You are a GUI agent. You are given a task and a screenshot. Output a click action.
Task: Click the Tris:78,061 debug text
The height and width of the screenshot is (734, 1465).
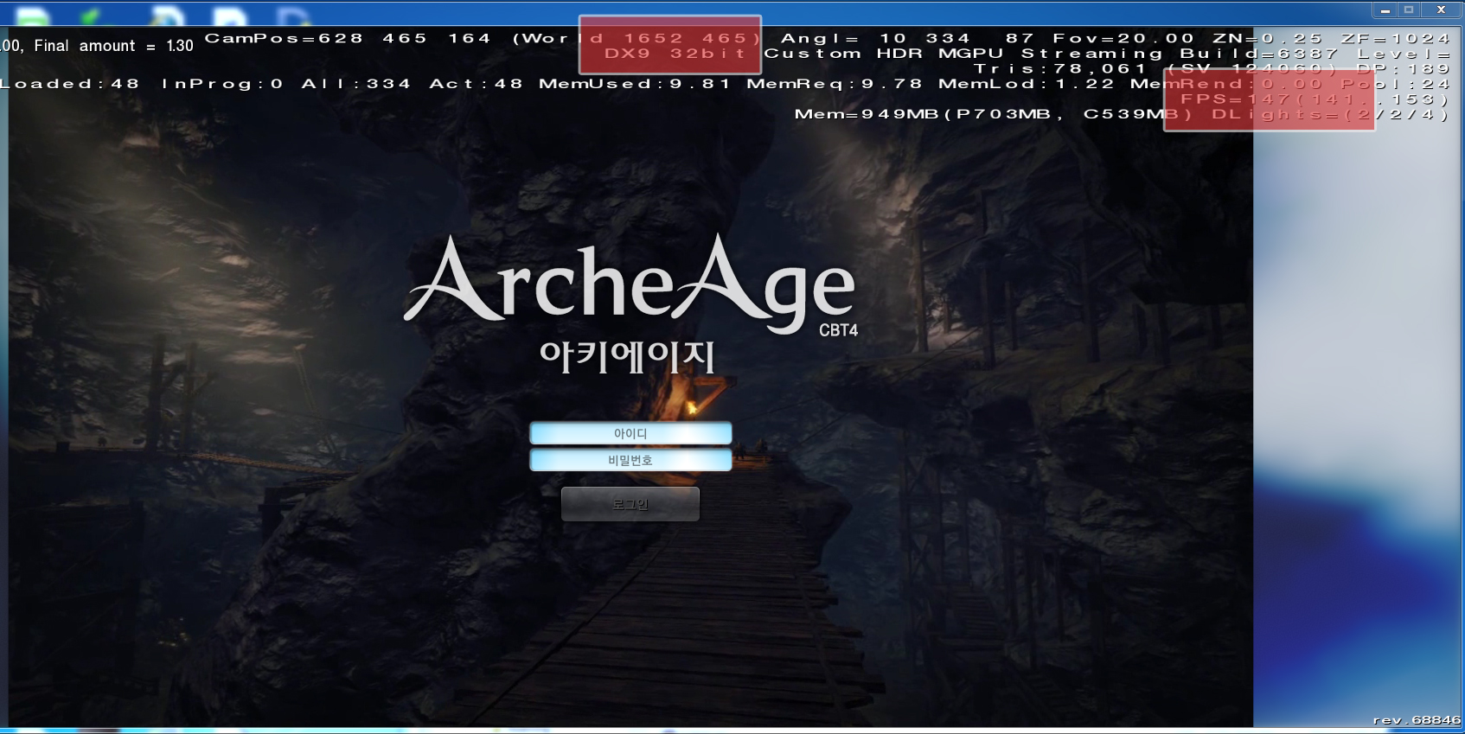(x=1059, y=68)
